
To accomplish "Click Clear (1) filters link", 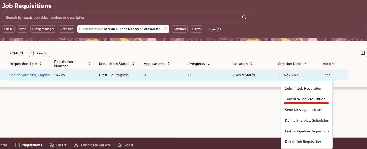I will click(215, 29).
